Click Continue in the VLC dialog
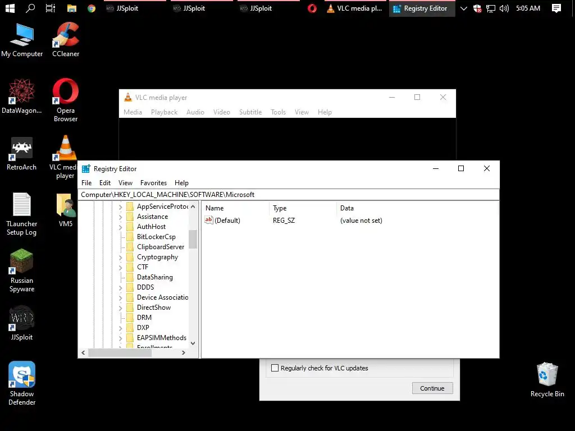The width and height of the screenshot is (575, 431). click(432, 388)
